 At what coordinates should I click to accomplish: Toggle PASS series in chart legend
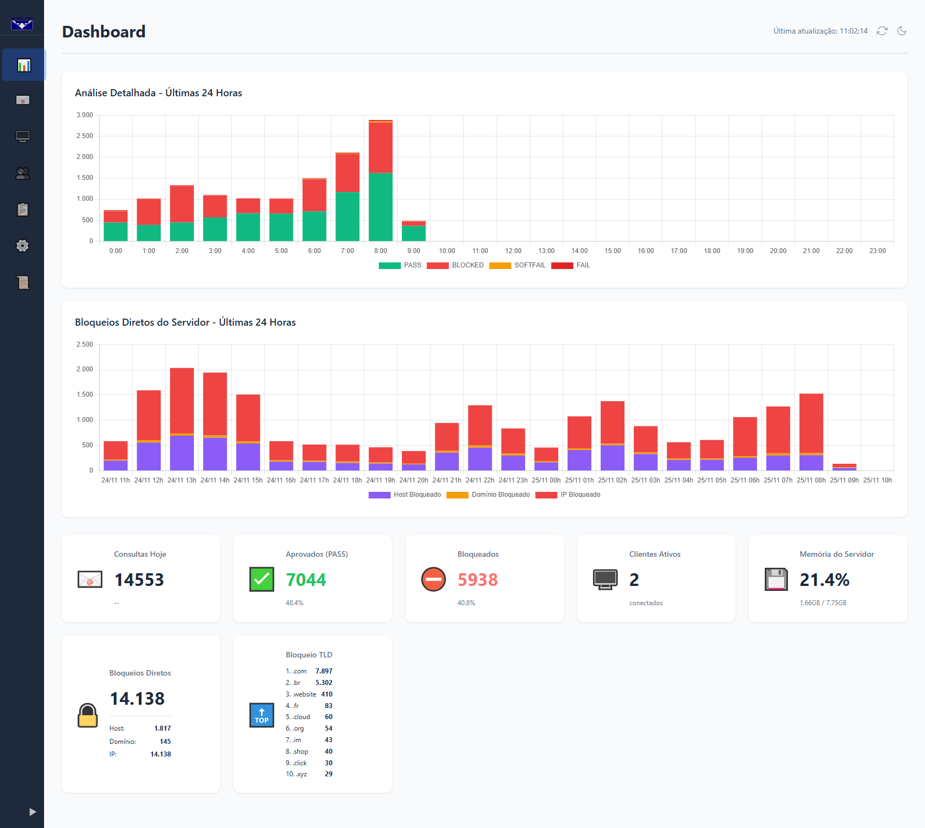coord(400,265)
